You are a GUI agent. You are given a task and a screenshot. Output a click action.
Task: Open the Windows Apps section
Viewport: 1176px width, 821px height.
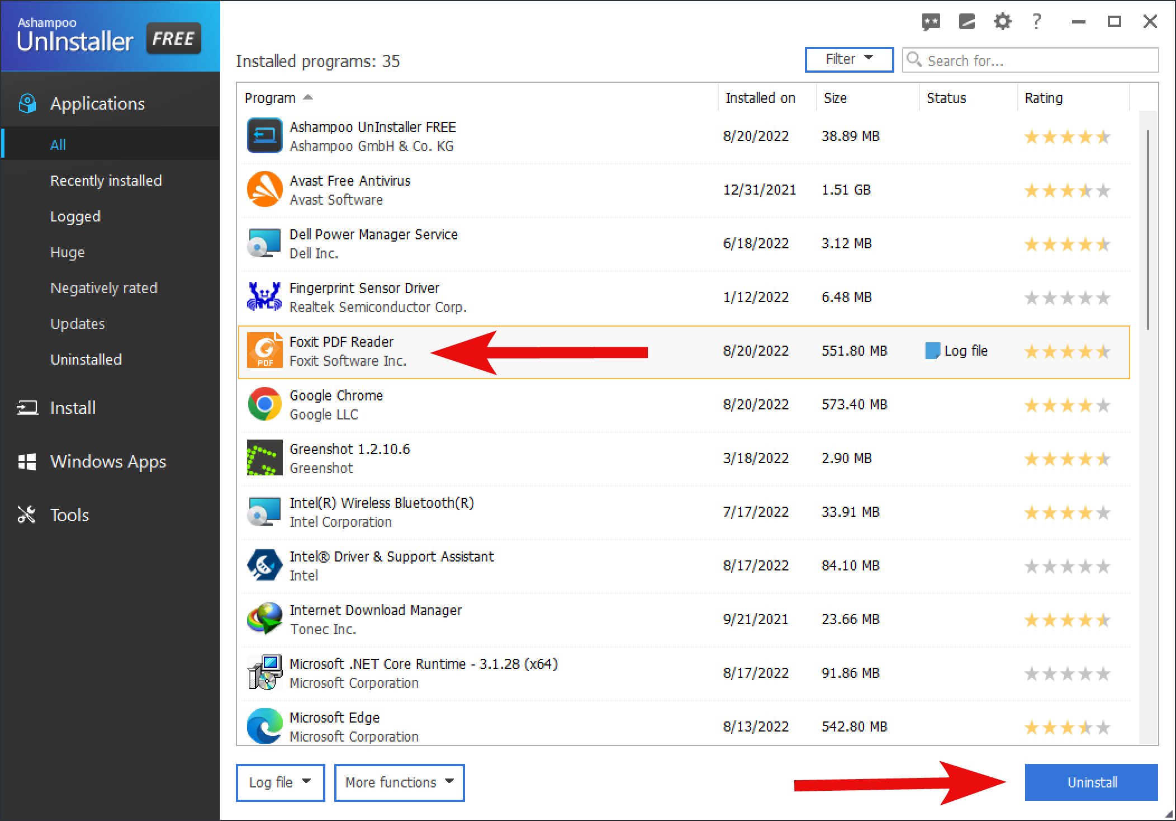pyautogui.click(x=108, y=461)
